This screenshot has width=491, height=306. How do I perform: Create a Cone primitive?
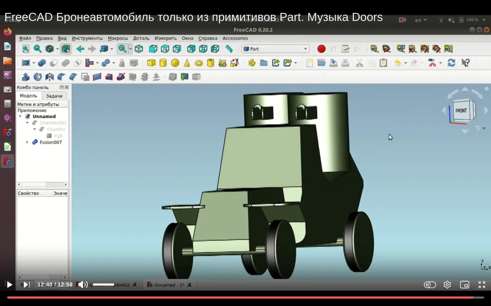[x=187, y=63]
